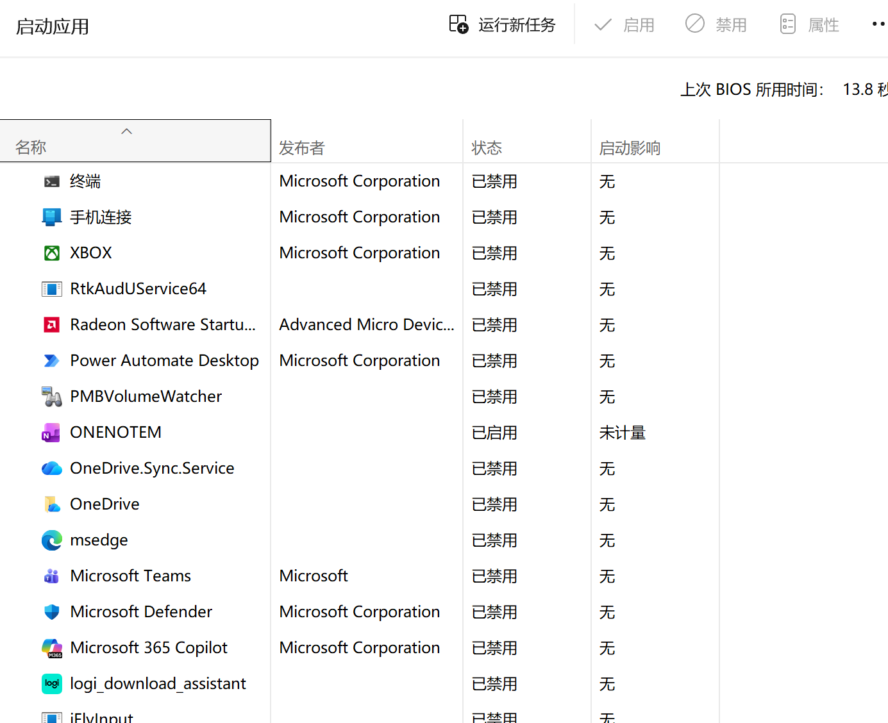Click the ONENOTEM OneNote icon
Image resolution: width=888 pixels, height=723 pixels.
[51, 433]
